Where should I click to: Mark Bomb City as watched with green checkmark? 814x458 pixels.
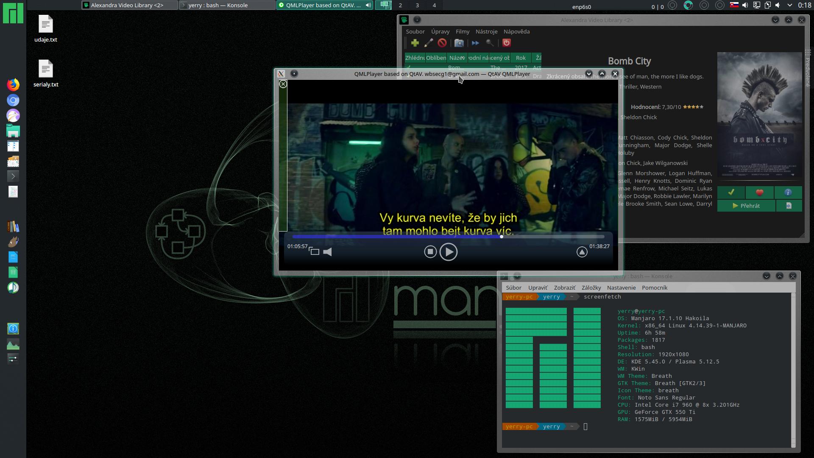click(731, 193)
